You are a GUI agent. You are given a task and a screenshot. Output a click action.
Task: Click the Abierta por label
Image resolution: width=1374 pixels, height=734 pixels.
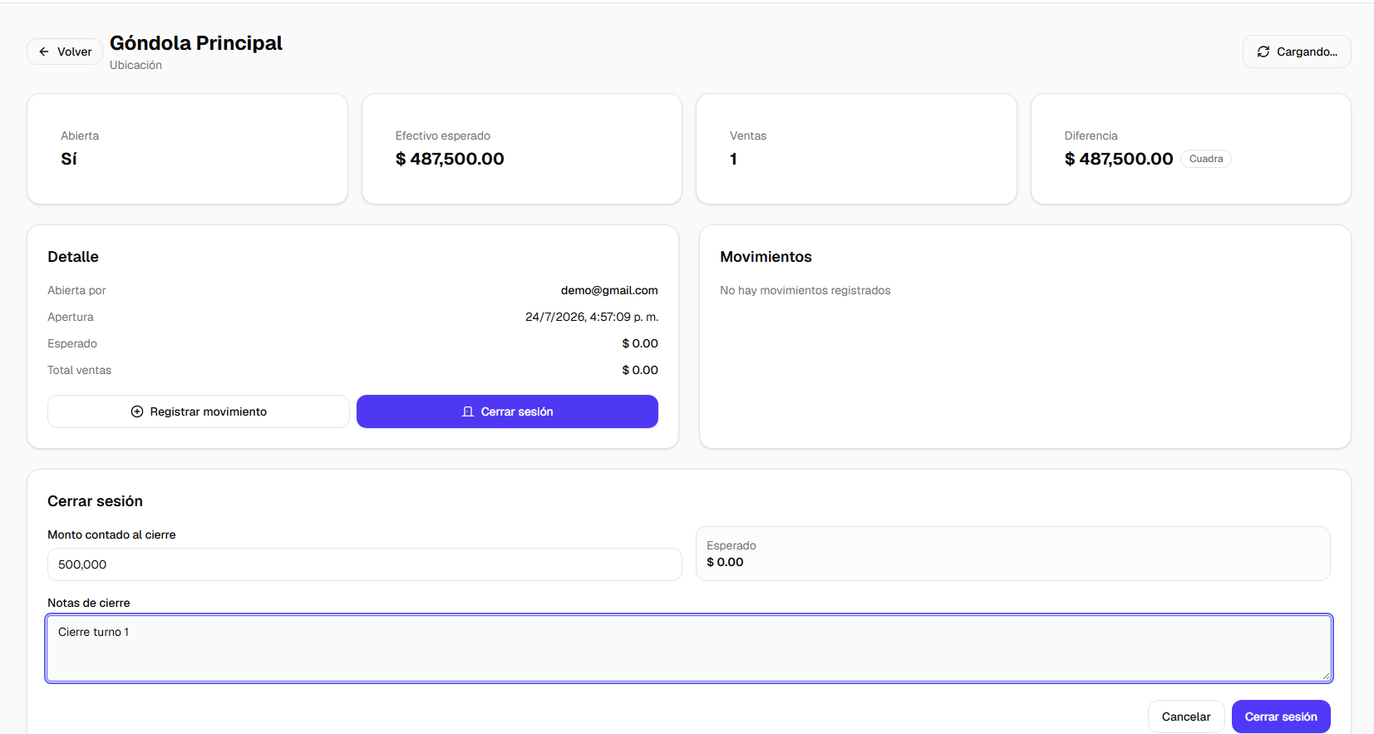(76, 290)
